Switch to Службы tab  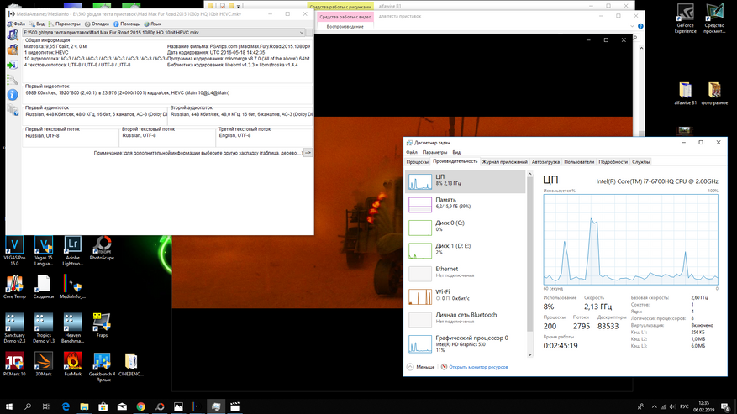(x=640, y=161)
